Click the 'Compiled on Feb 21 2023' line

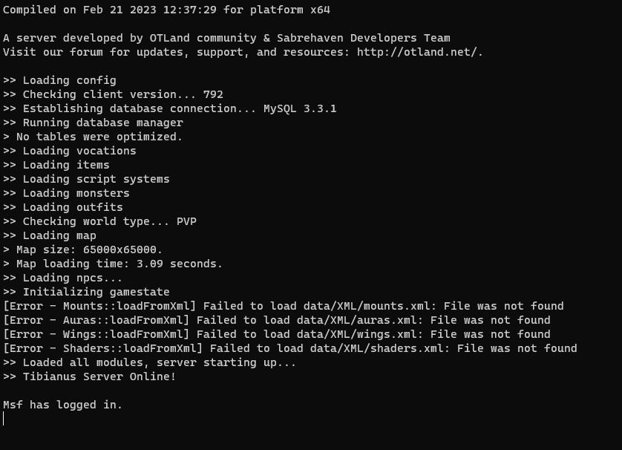pyautogui.click(x=166, y=10)
